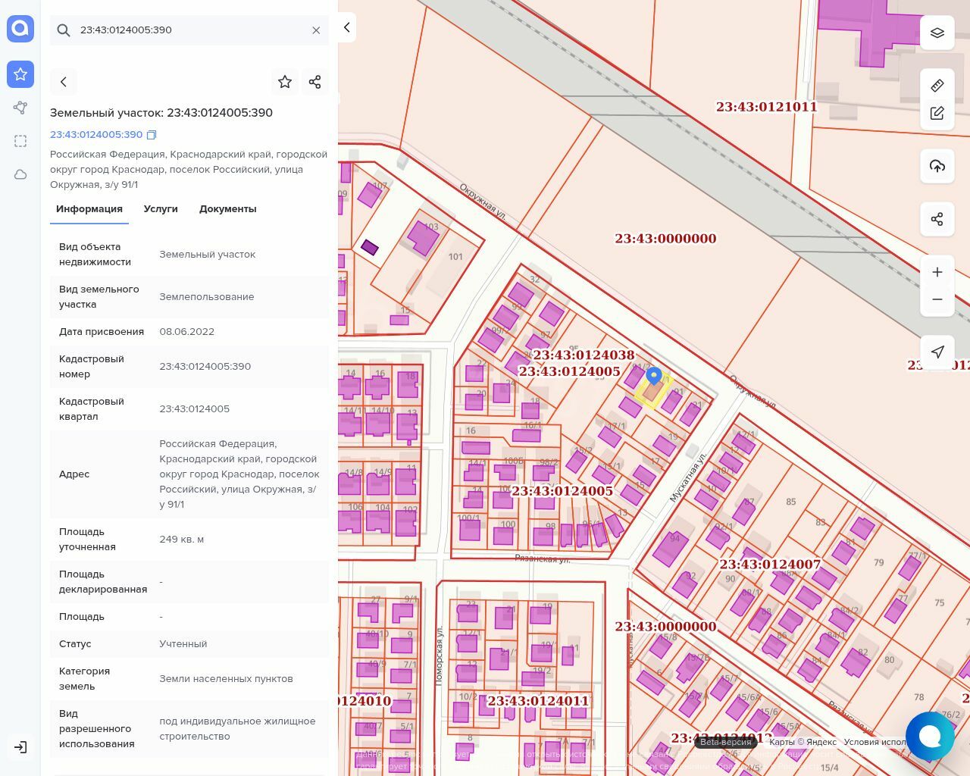Open the favorites star in left sidebar
Image resolution: width=970 pixels, height=776 pixels.
pyautogui.click(x=20, y=74)
